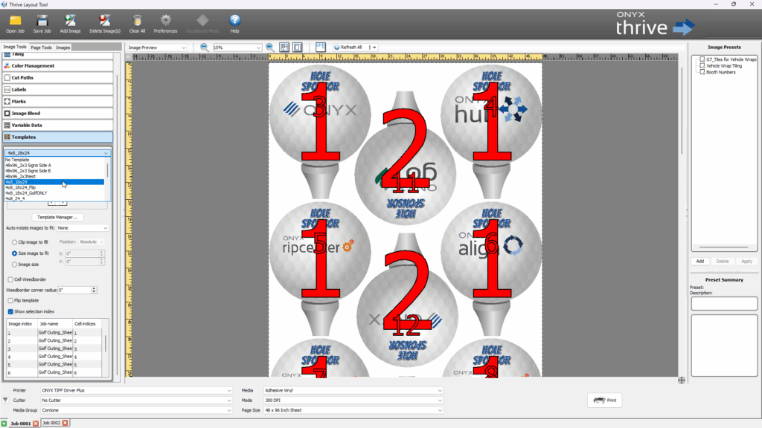Open the Image Preview mode dropdown
Viewport: 762px width, 428px height.
click(156, 48)
